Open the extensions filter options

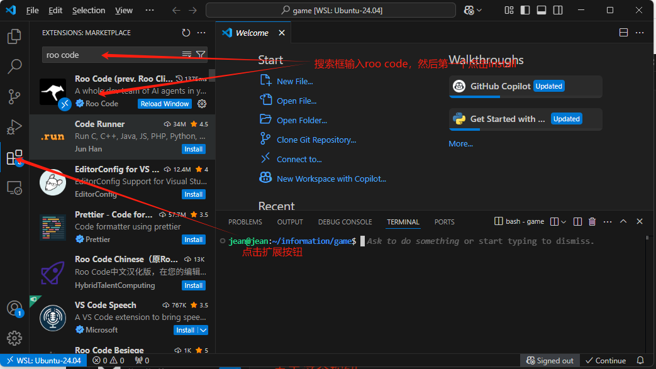[201, 55]
